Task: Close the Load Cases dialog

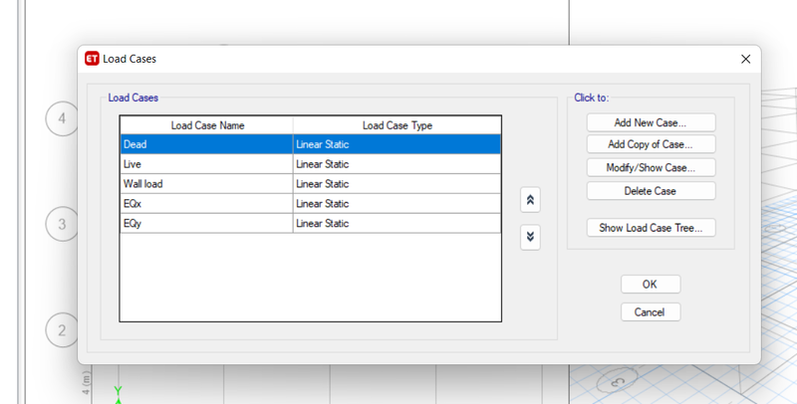Action: pyautogui.click(x=745, y=59)
